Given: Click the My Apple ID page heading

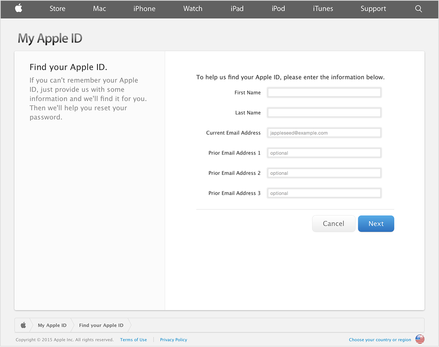Looking at the screenshot, I should point(50,38).
